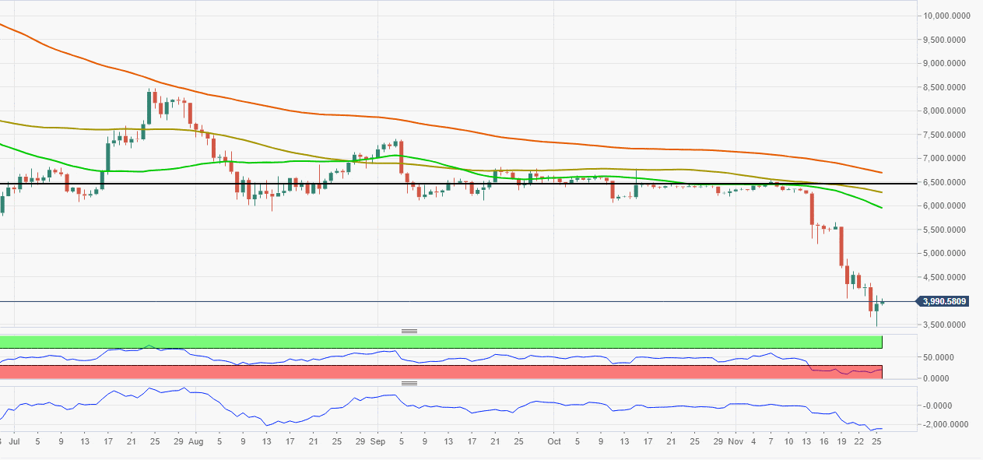Click the Aug label on time axis
983x460 pixels.
coord(195,441)
